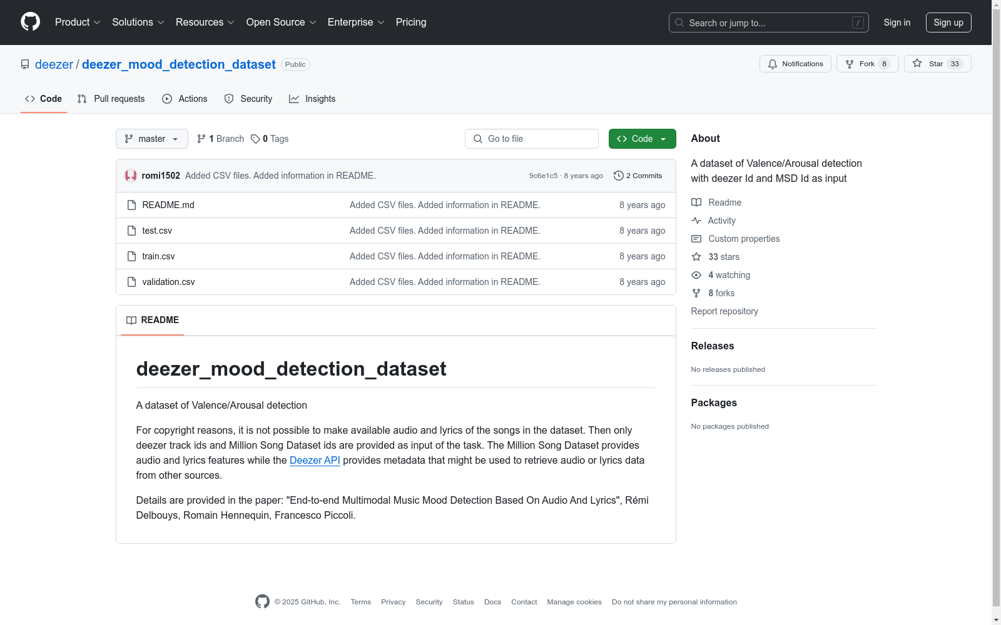Open the Pricing page link

tap(411, 22)
